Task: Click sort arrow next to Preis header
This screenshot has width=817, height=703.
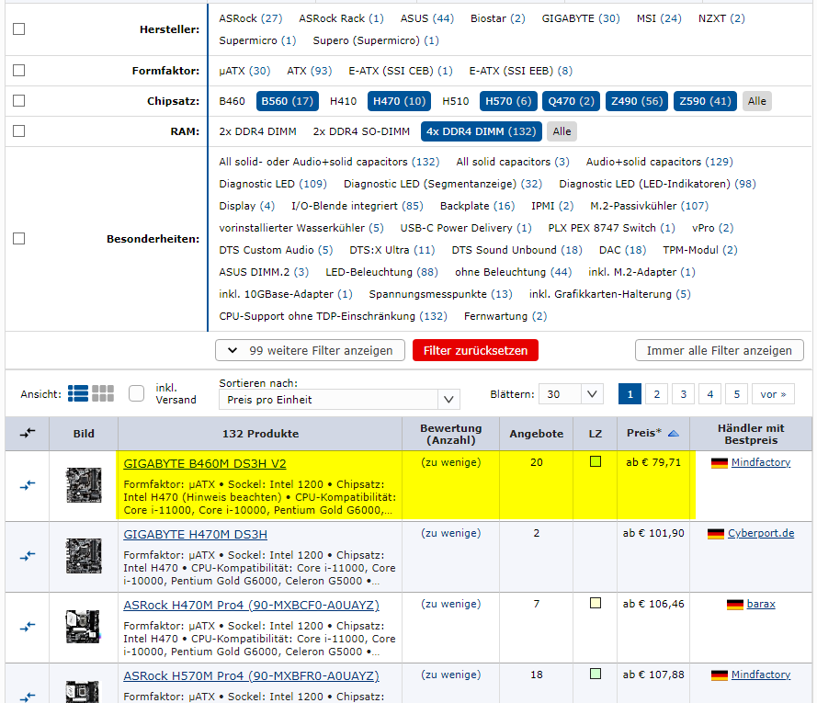Action: [x=674, y=433]
